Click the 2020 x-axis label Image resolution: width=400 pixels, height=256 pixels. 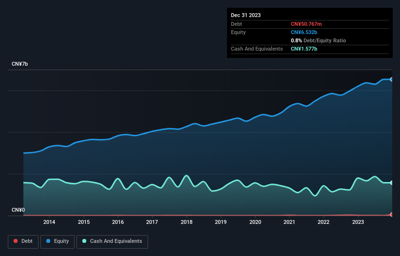(255, 222)
